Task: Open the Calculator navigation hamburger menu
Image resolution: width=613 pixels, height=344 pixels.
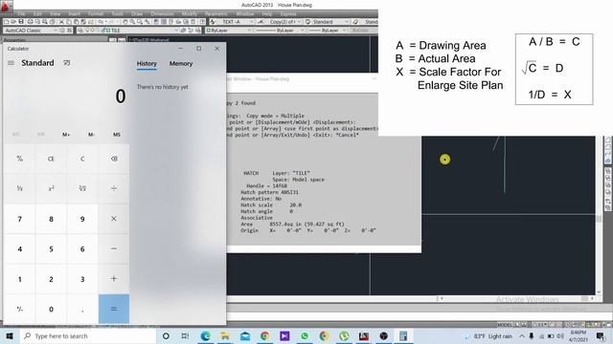Action: coord(11,63)
